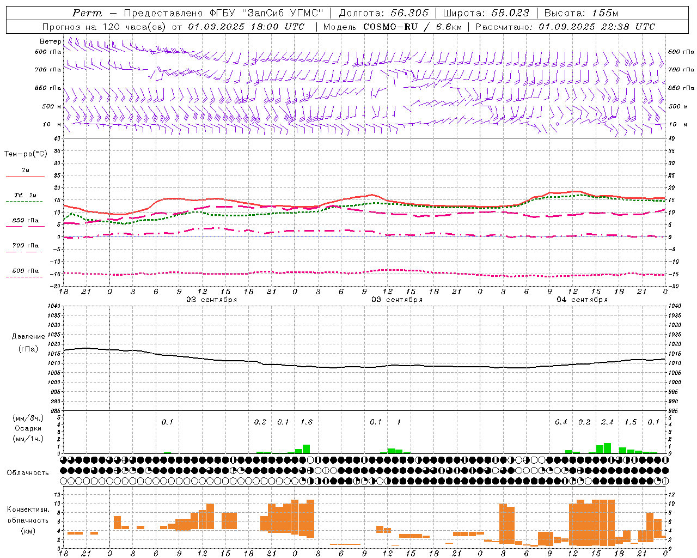
Task: Click the "Давление" pressure label
Action: click(28, 337)
